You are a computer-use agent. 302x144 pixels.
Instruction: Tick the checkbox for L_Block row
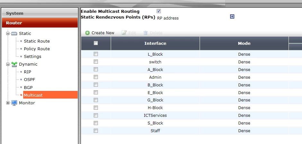coord(96,54)
